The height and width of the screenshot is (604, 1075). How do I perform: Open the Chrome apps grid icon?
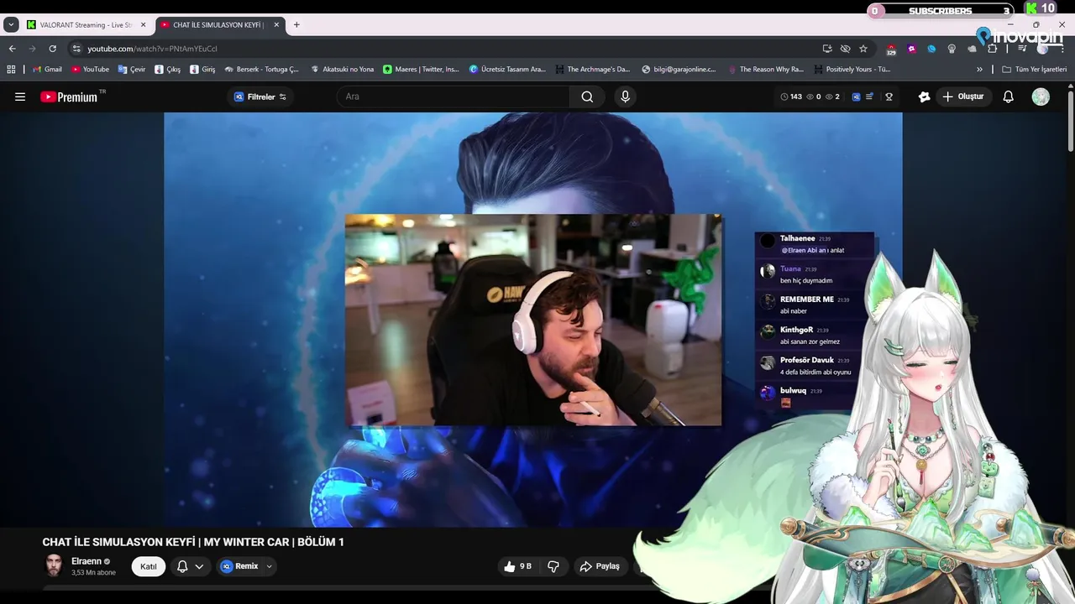click(11, 70)
